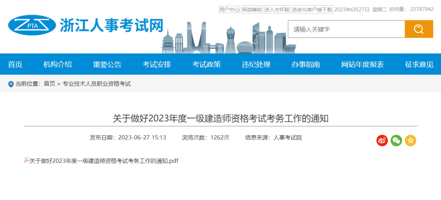Open the 关于做好2023年度一级建造师资格考试考务工作的通知.pdf attachment

[104, 161]
